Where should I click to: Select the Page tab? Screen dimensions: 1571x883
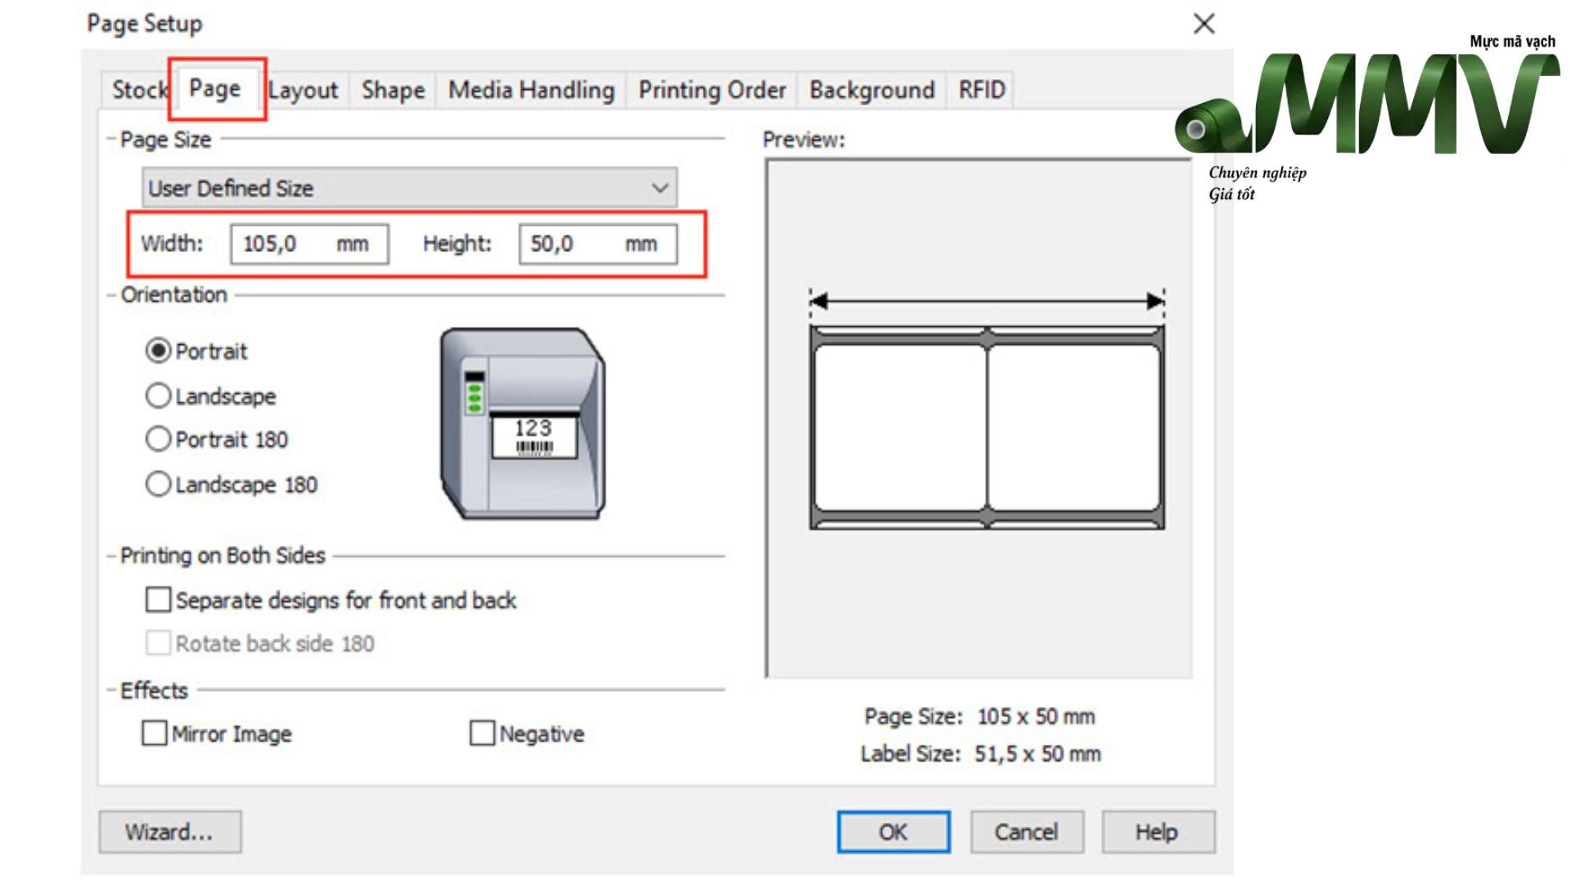[x=215, y=88]
